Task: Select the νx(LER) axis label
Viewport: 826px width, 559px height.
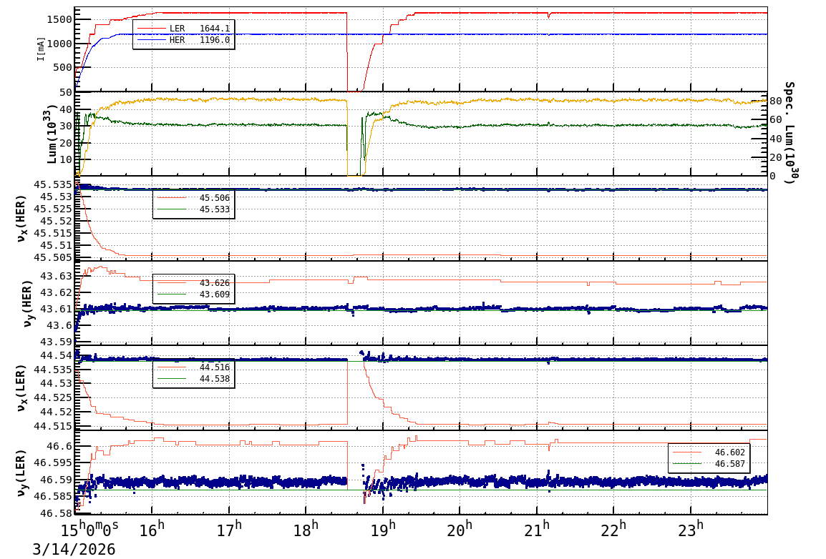Action: coord(21,388)
